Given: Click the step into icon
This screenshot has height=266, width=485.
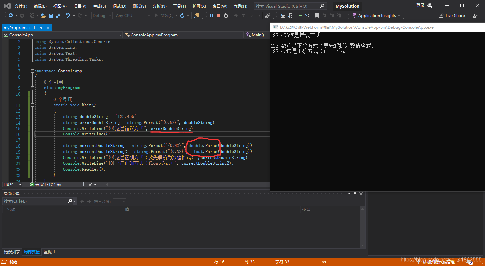Looking at the screenshot, I should click(243, 15).
